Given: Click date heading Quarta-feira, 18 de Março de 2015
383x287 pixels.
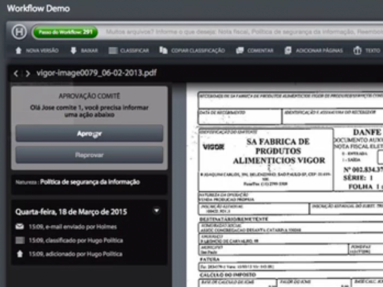Looking at the screenshot, I should [x=71, y=212].
